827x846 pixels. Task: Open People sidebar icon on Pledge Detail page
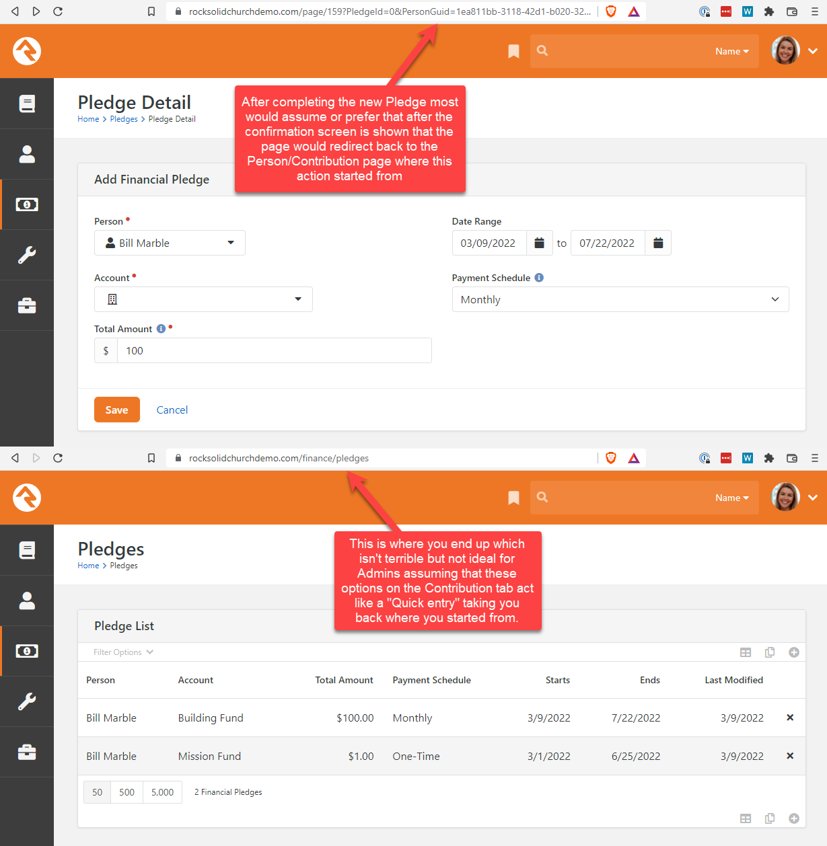click(27, 154)
